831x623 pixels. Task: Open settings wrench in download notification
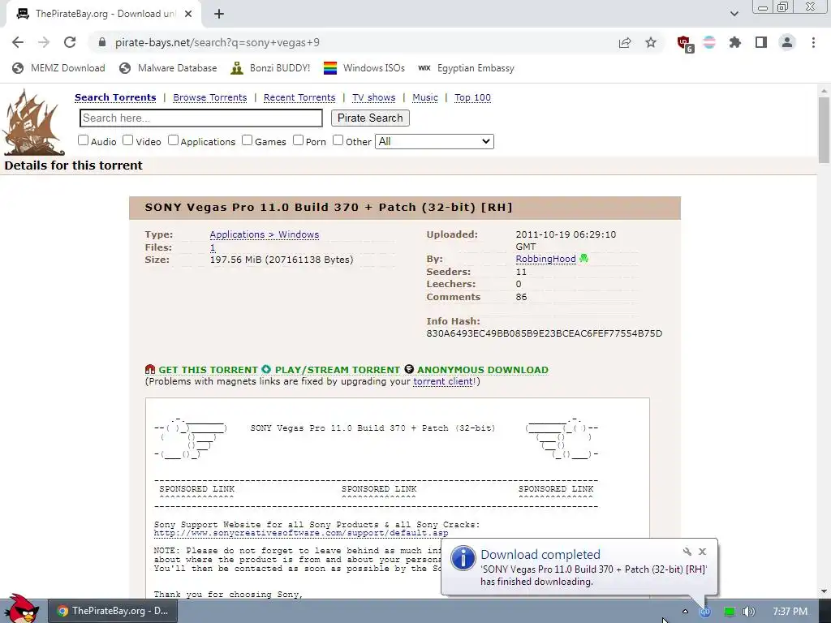click(x=687, y=552)
